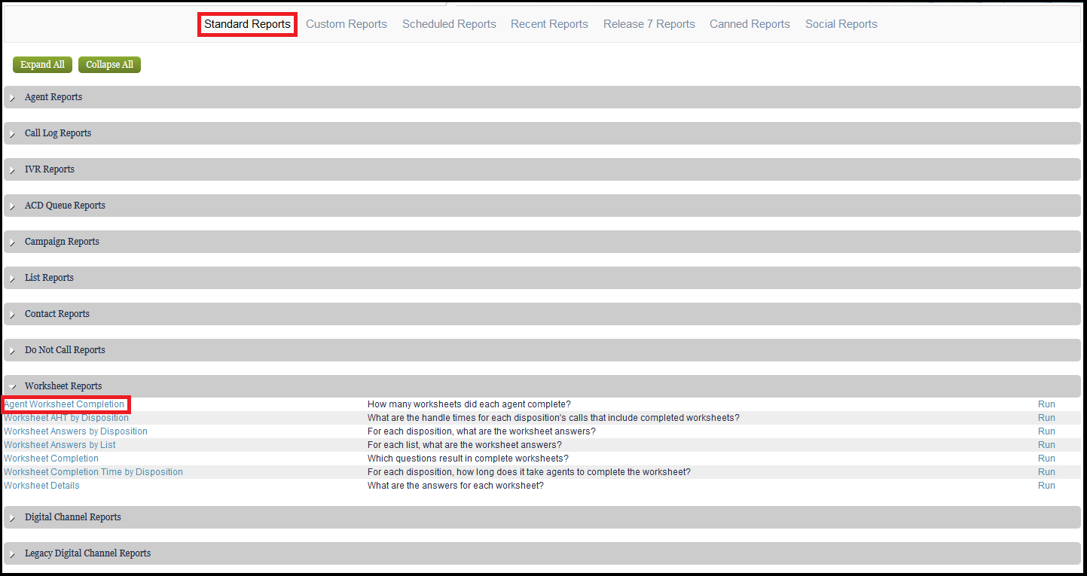Click description about how long agents take to complete
Viewport: 1087px width, 576px height.
pos(529,472)
